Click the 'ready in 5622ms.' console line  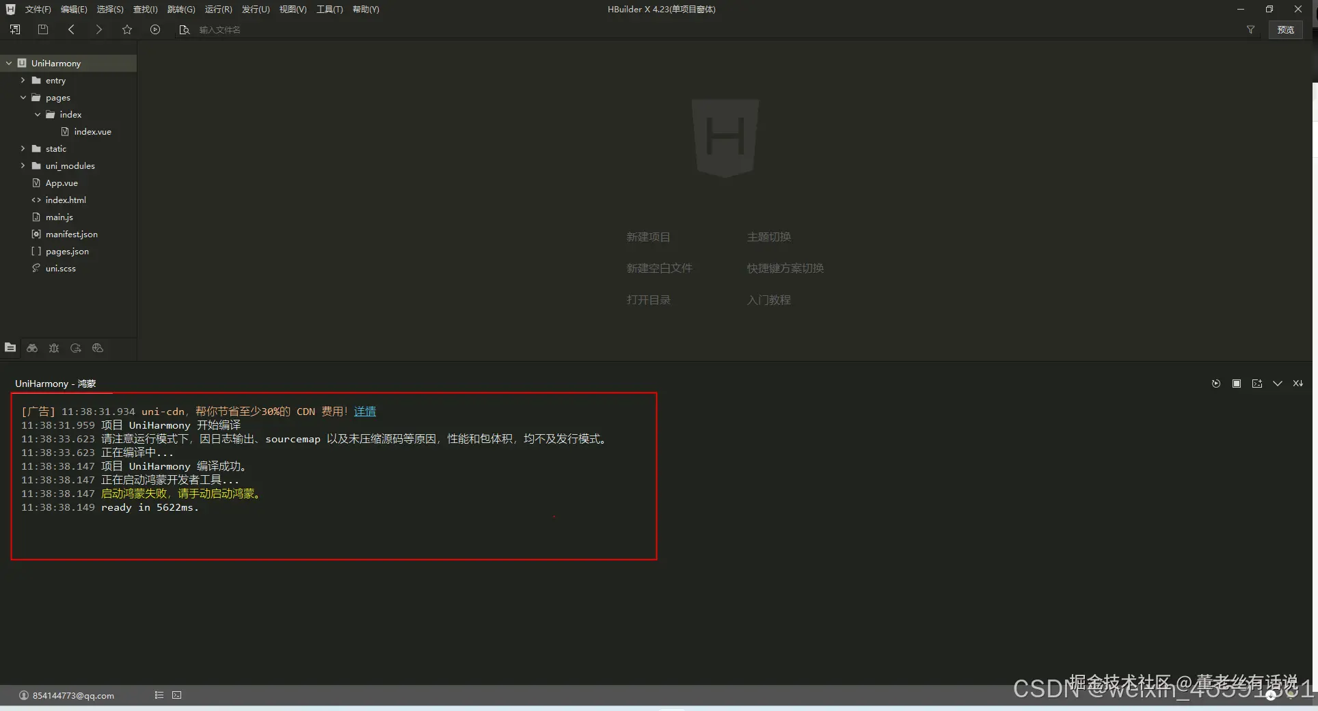pyautogui.click(x=150, y=507)
